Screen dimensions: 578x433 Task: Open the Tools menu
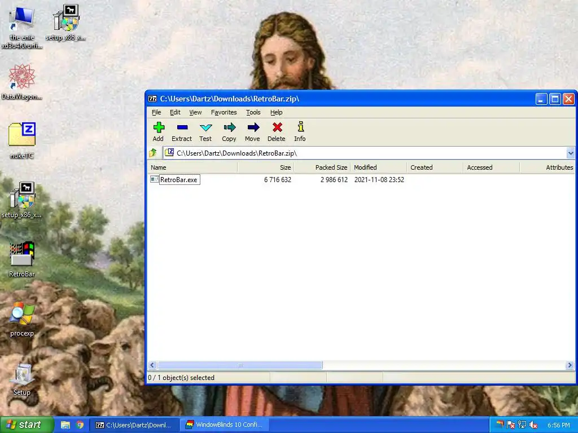253,112
